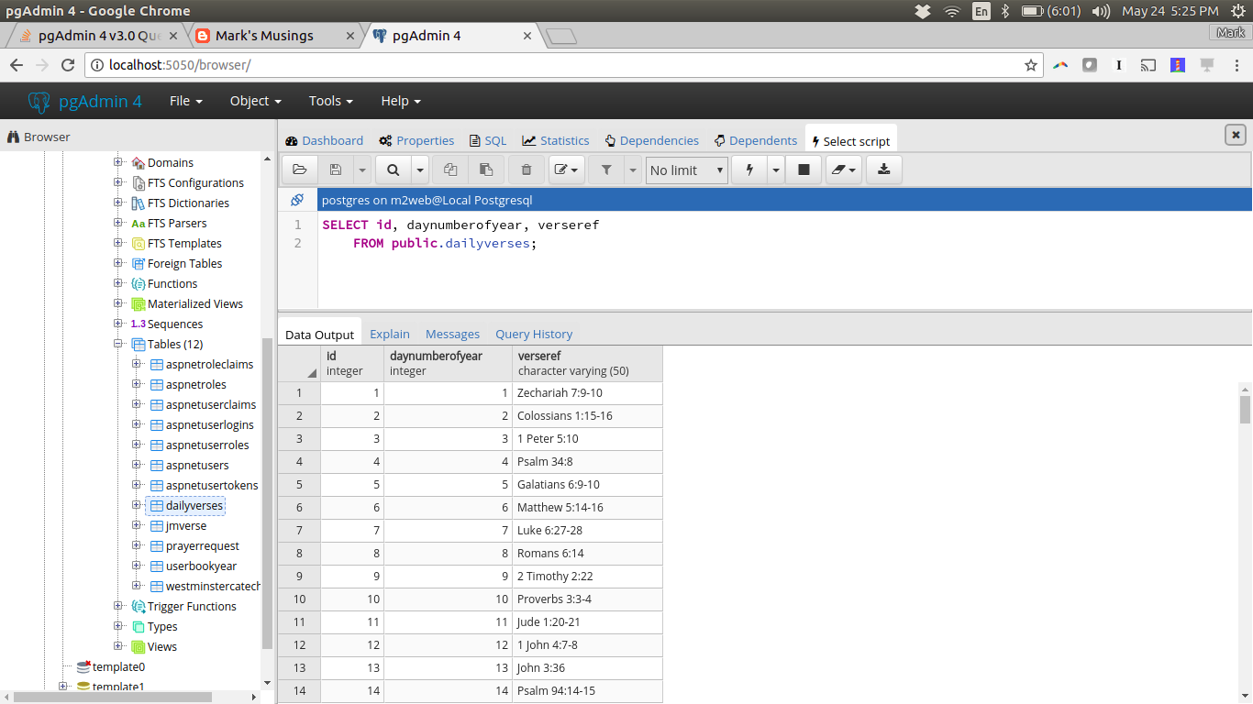Switch to the Query History tab

click(x=534, y=334)
